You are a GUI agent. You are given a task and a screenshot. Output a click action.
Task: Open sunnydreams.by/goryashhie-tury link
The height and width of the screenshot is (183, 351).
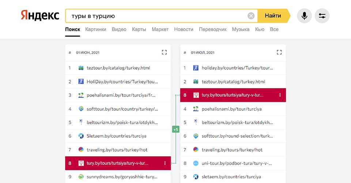(122, 177)
